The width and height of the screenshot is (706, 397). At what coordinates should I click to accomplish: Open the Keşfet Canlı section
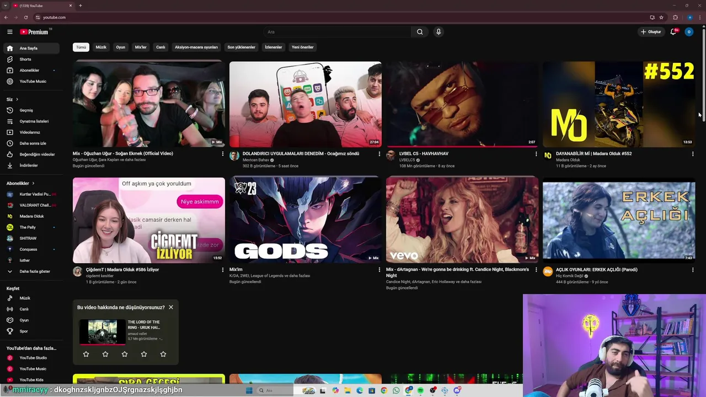coord(31,309)
